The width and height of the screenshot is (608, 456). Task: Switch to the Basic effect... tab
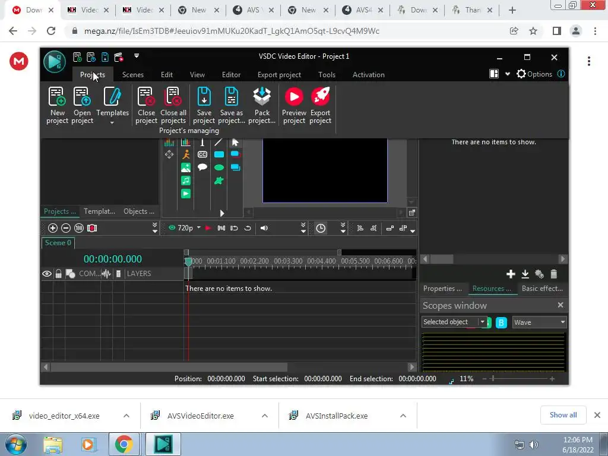[x=542, y=289]
